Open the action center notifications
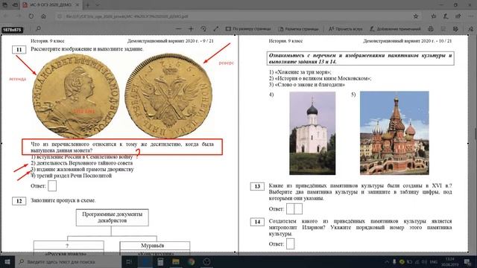Image resolution: width=477 pixels, height=268 pixels. [467, 261]
